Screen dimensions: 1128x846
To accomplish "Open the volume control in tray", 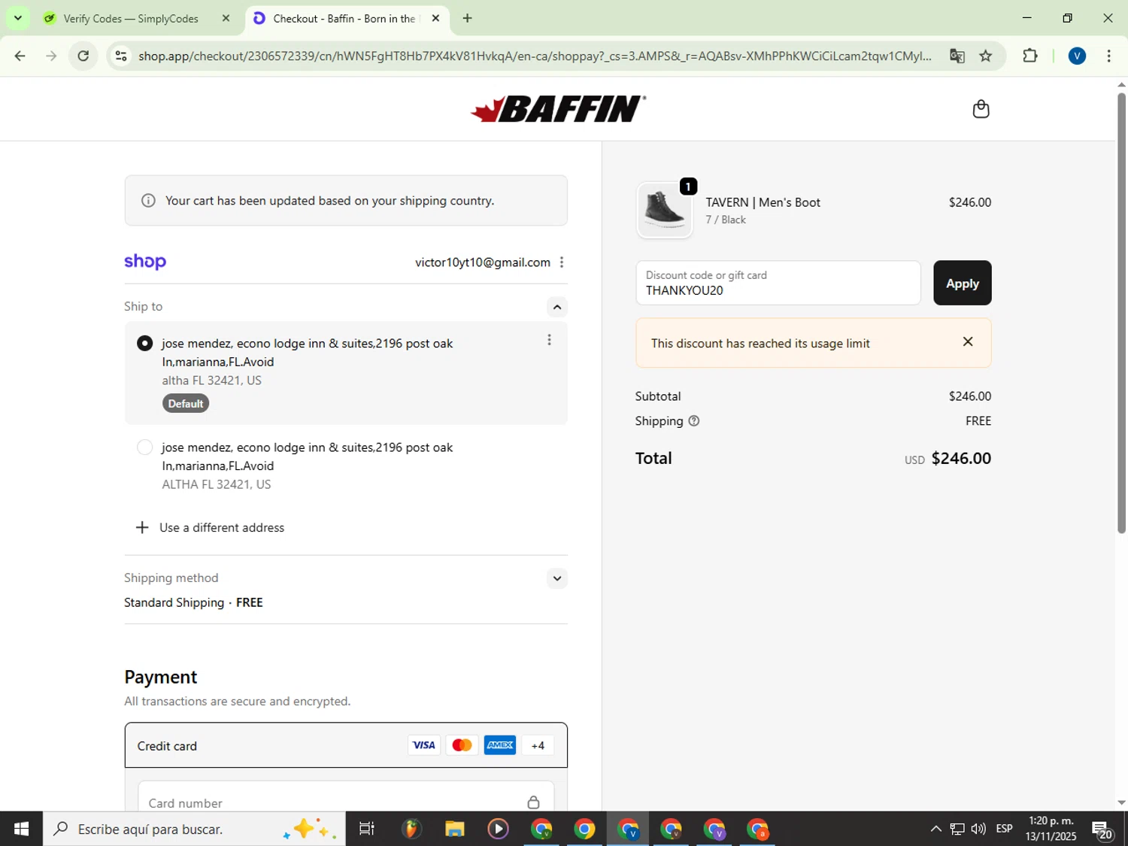I will tap(978, 829).
